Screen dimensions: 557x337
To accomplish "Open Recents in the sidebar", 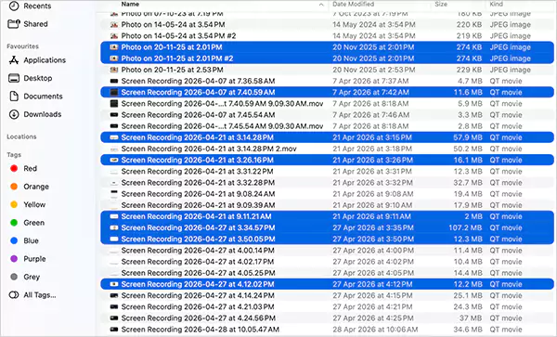I will point(31,6).
